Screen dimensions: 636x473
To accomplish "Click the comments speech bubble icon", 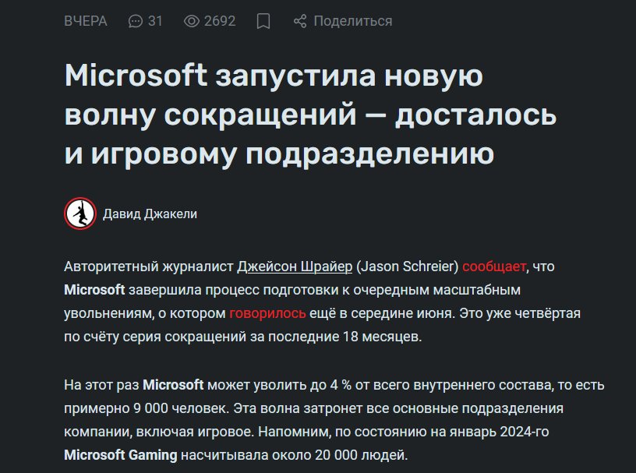I will tap(136, 21).
